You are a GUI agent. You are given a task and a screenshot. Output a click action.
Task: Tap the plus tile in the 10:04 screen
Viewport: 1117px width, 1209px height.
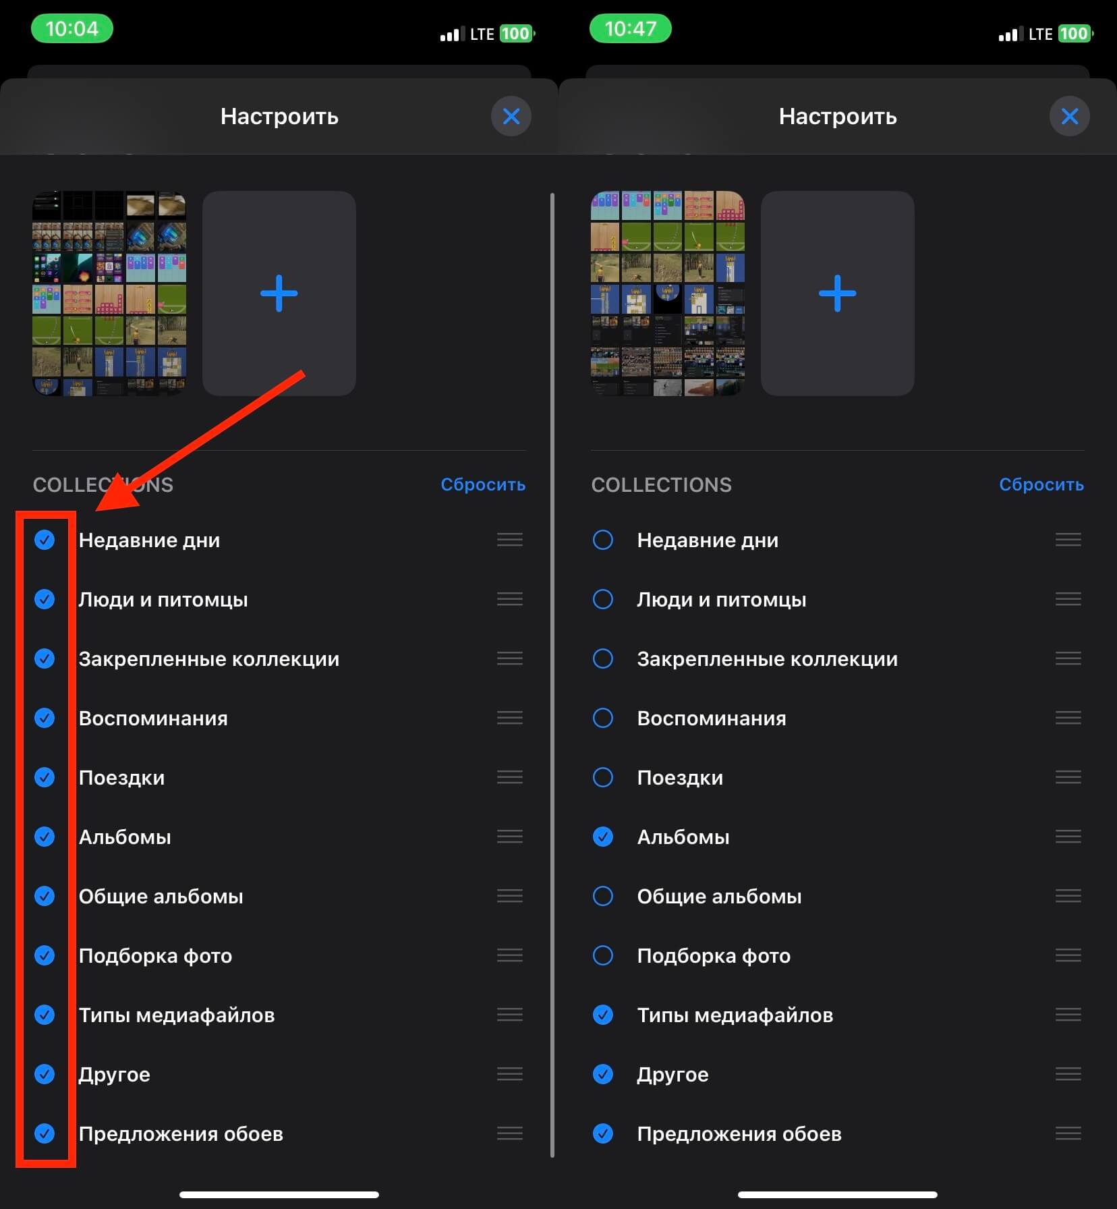[x=279, y=293]
